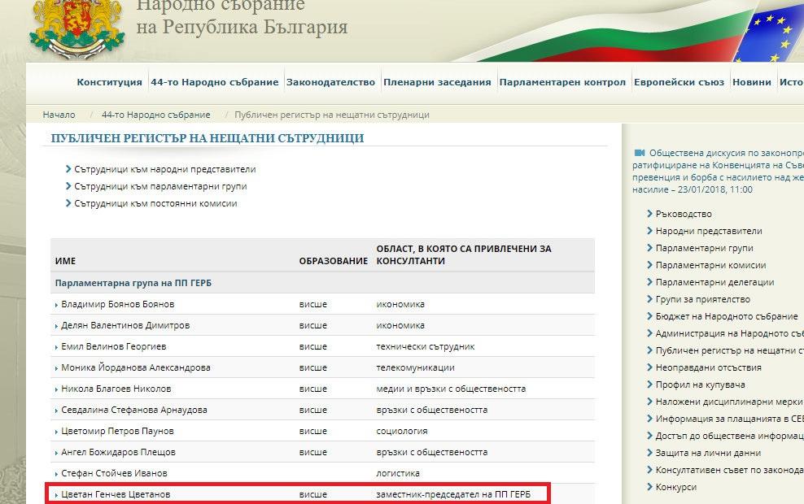Image resolution: width=804 pixels, height=504 pixels.
Task: Click the EU flag icon in header
Action: pos(773,33)
